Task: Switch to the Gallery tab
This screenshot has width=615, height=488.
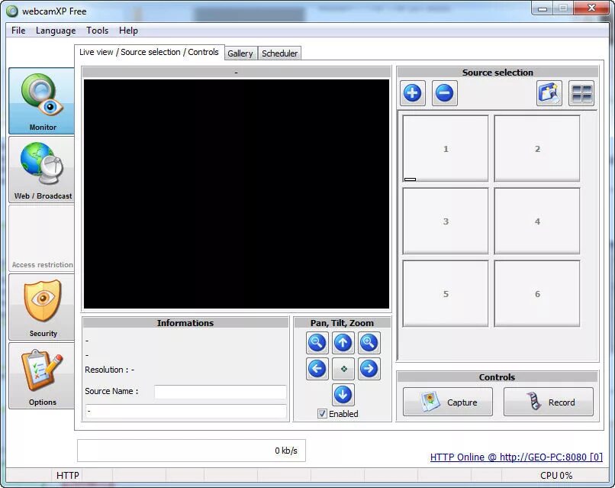Action: (240, 53)
